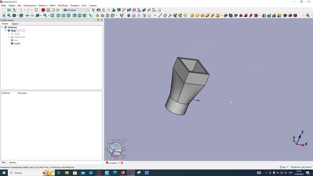
Task: Open the Part Design workbench selector
Action: click(76, 10)
